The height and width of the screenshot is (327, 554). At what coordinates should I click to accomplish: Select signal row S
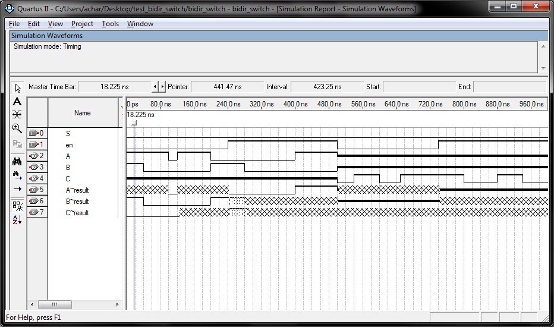[x=68, y=134]
